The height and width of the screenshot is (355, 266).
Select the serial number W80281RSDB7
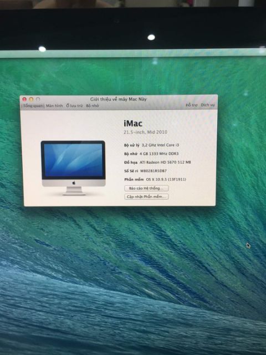[154, 171]
